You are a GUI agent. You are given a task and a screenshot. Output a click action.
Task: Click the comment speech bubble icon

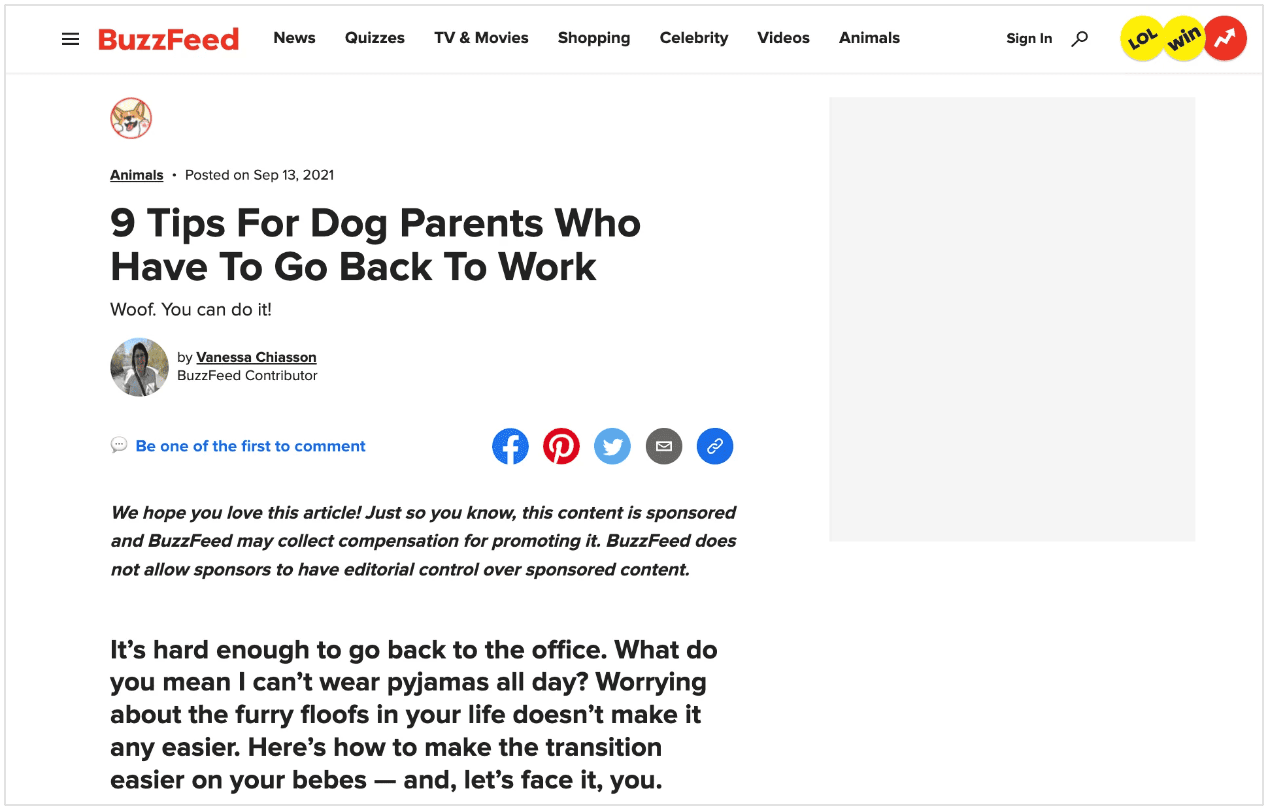[x=118, y=445]
